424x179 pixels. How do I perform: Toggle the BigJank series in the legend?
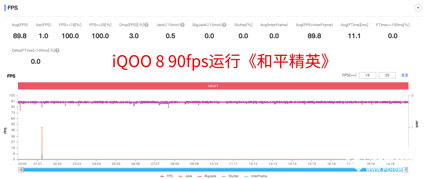point(207,176)
